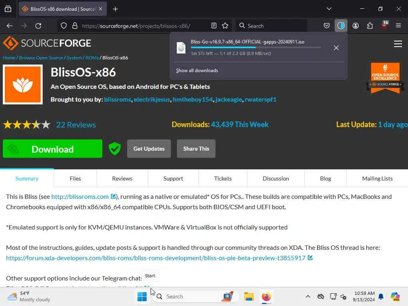Open the Blog tab
The image size is (408, 306).
pyautogui.click(x=326, y=178)
